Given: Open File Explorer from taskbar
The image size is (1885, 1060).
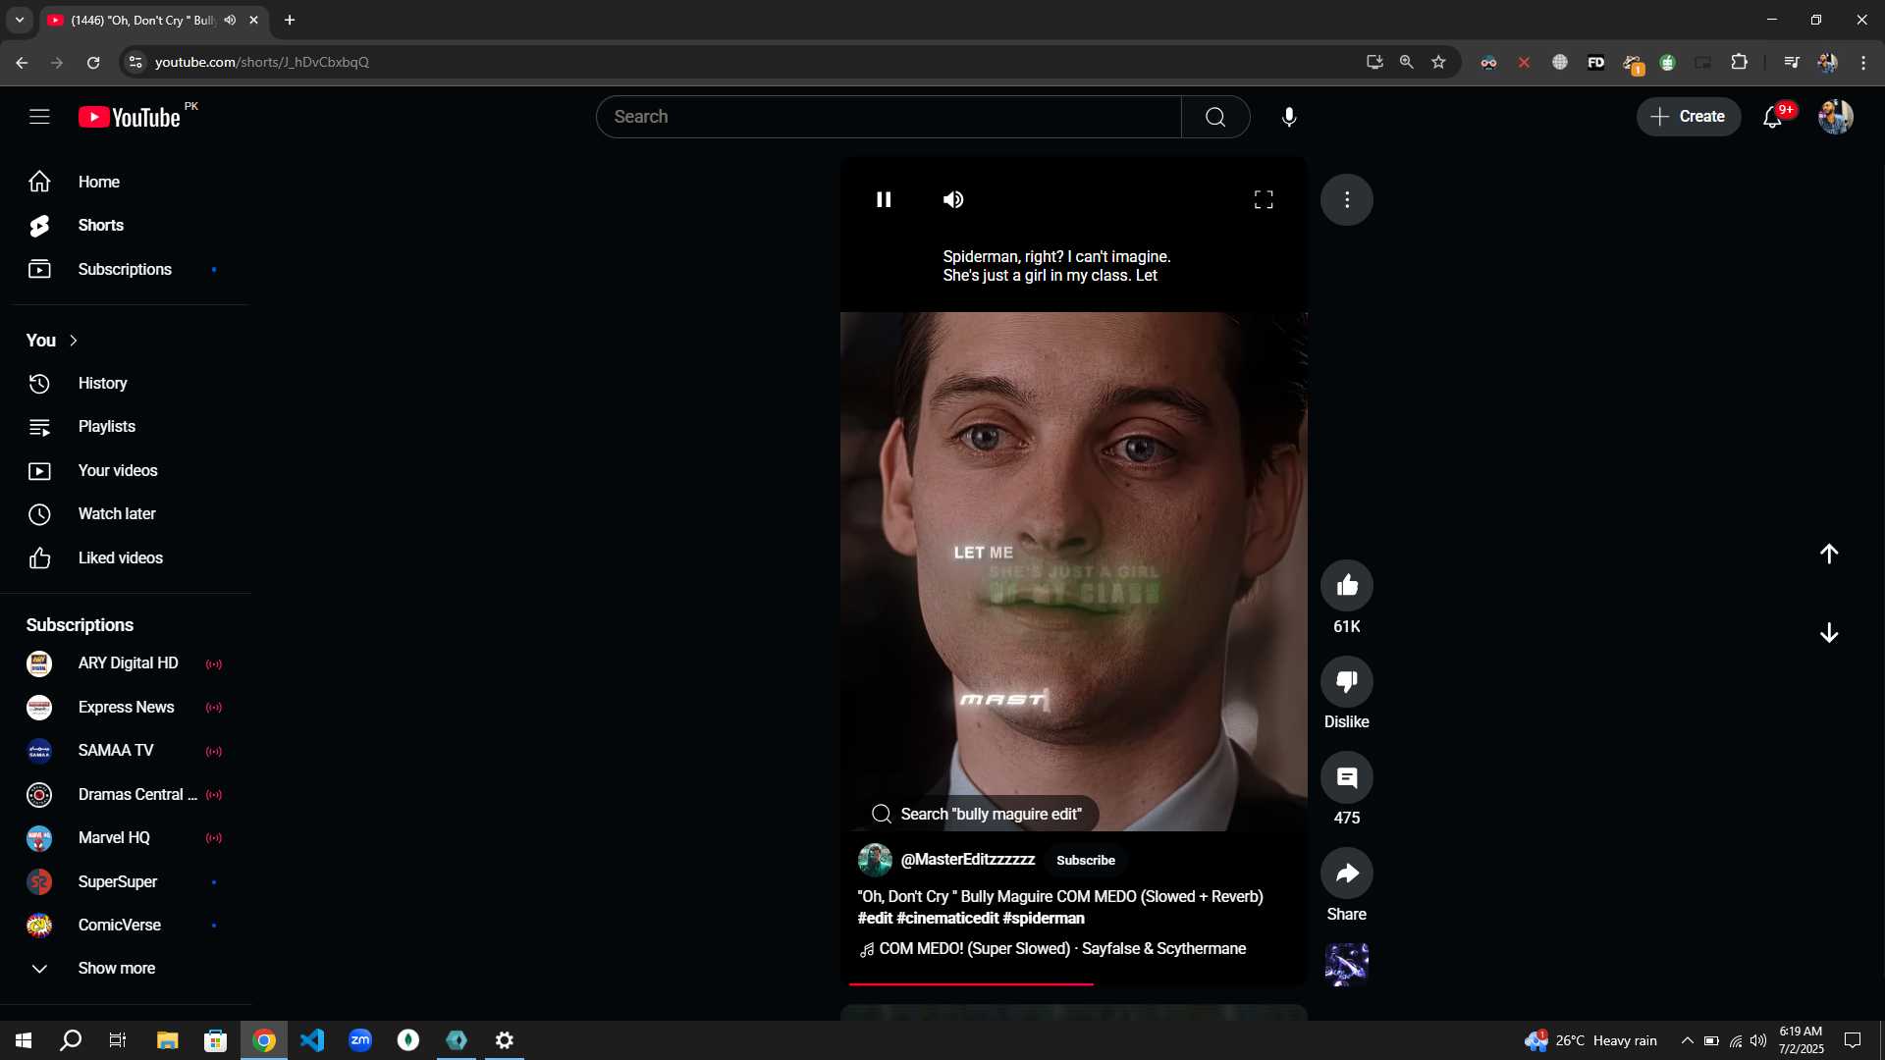Looking at the screenshot, I should [168, 1040].
